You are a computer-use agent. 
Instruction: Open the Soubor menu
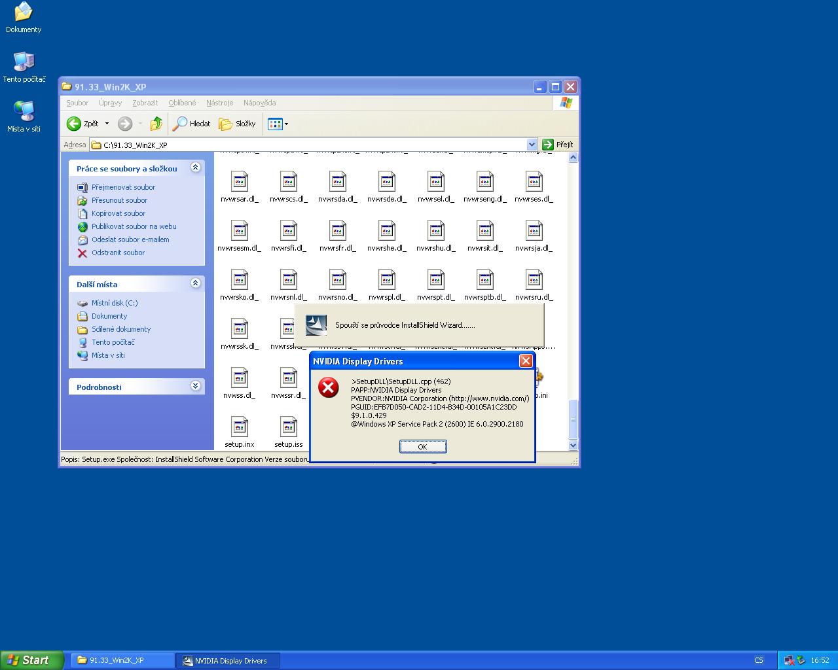click(77, 103)
